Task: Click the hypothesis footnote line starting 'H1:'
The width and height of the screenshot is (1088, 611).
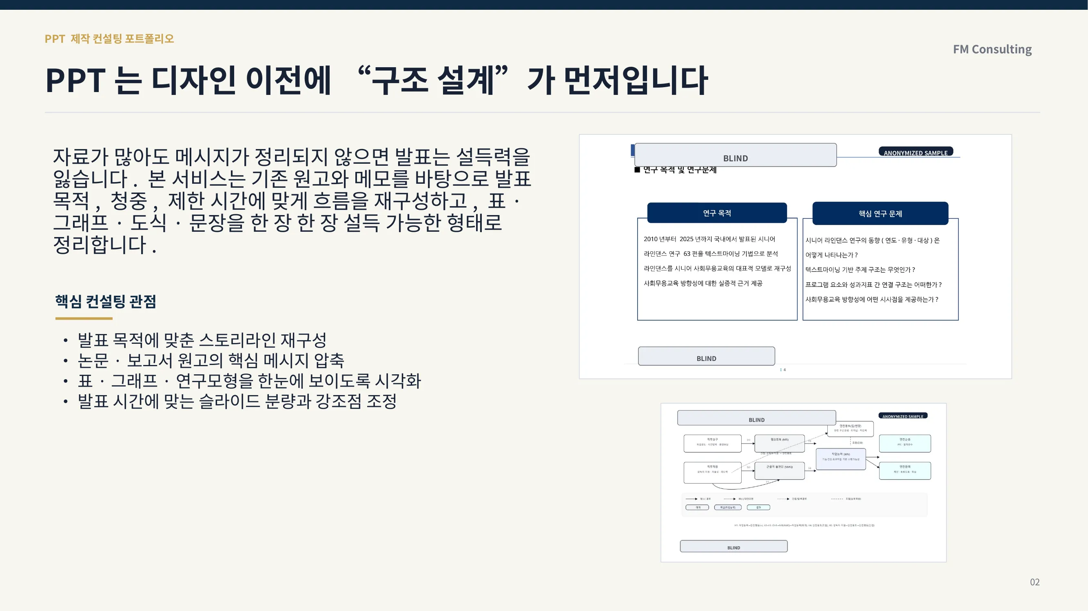Action: 804,525
